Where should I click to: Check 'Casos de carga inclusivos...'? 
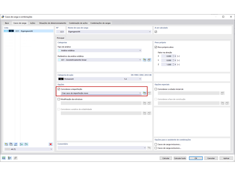click(156, 144)
